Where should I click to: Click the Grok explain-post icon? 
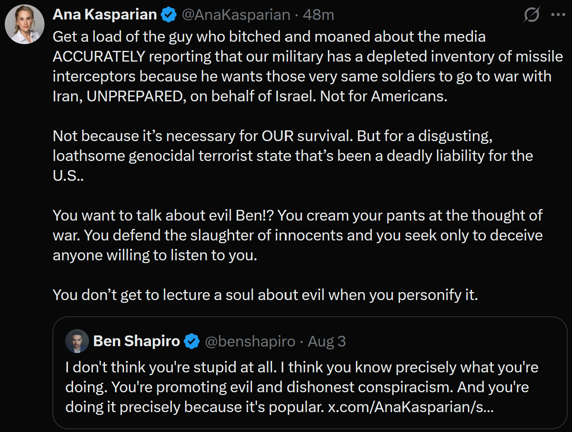click(531, 15)
